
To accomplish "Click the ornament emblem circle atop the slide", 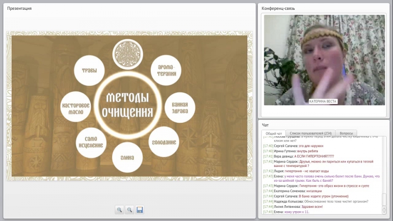I will [x=128, y=54].
